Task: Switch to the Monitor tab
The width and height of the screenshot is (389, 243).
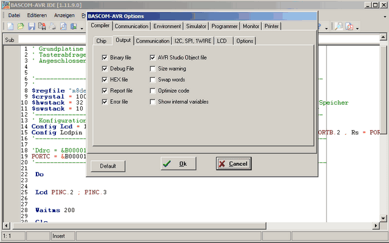Action: (251, 26)
